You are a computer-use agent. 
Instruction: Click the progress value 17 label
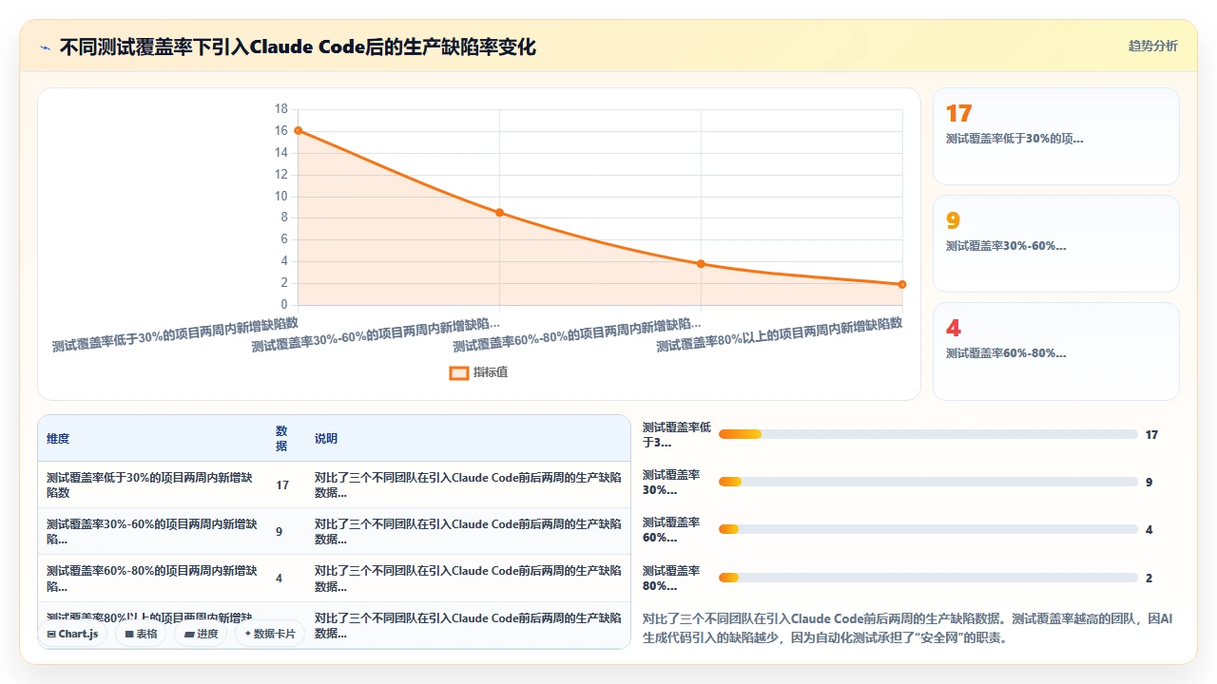(1151, 435)
